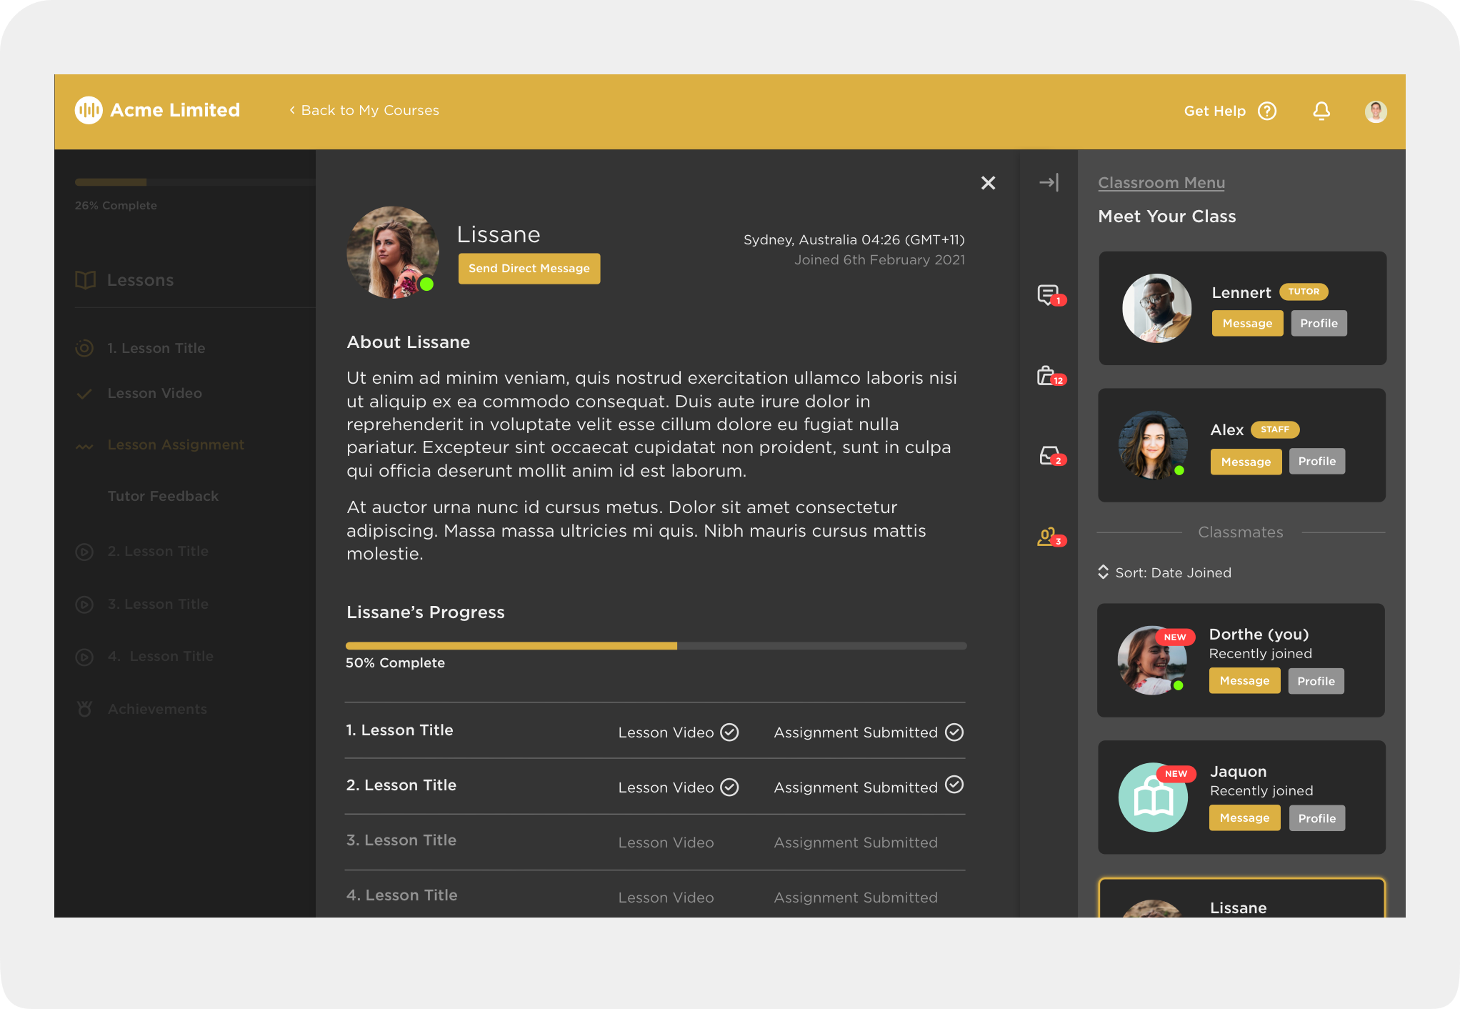Select Lessons in the left sidebar
Image resolution: width=1460 pixels, height=1009 pixels.
140,280
